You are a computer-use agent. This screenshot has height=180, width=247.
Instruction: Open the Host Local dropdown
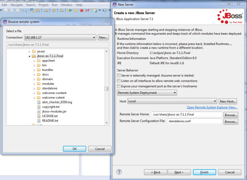click(x=172, y=102)
